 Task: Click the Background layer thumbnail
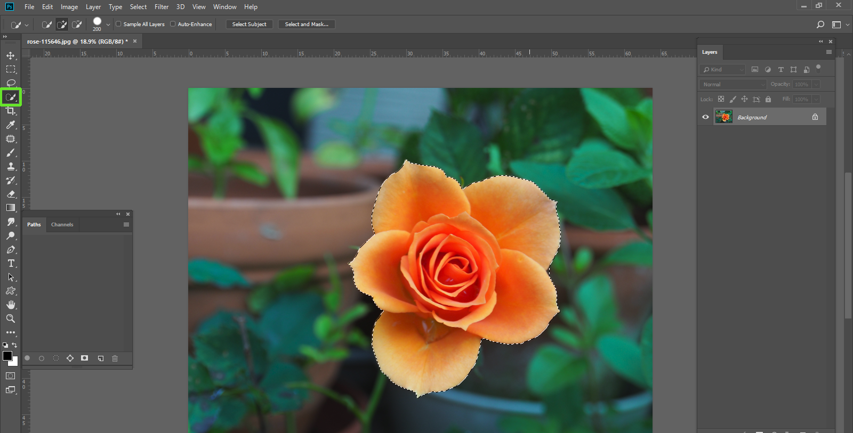tap(723, 117)
